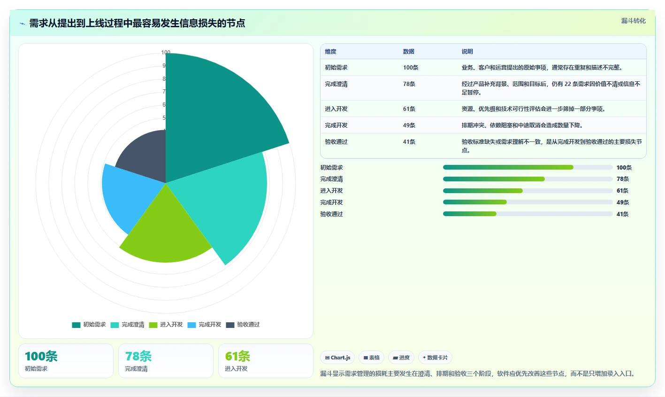
Task: Open the 61条 进入开发 data card
Action: tap(266, 361)
